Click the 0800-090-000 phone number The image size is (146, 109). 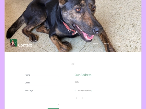click(84, 91)
